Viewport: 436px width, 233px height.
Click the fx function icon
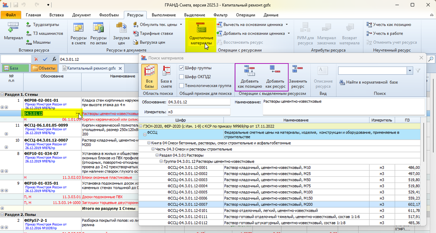[54, 59]
